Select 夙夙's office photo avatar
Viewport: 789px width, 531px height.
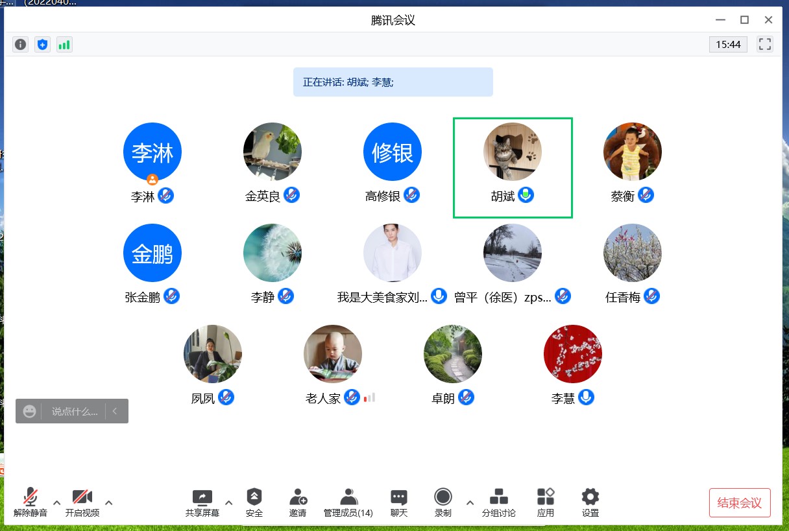[x=213, y=354]
